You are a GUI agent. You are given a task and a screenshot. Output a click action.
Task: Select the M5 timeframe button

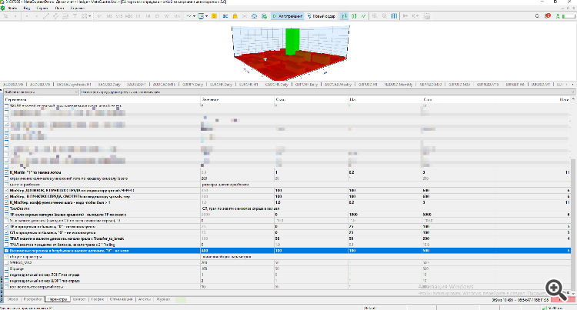pyautogui.click(x=109, y=16)
